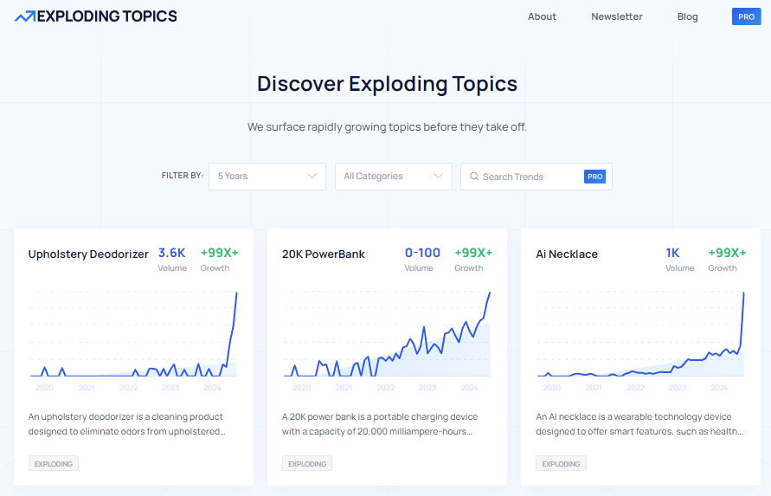Screen dimensions: 771x496
Task: Click +99X+ growth on 20K PowerBank card
Action: [x=473, y=253]
